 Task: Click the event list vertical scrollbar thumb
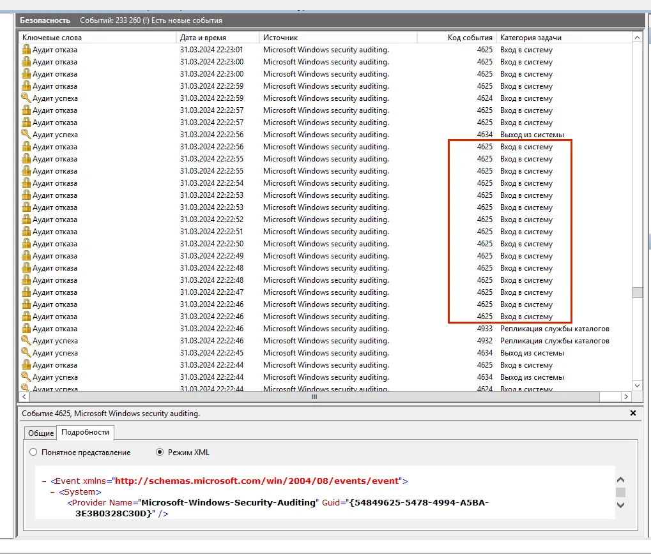636,293
